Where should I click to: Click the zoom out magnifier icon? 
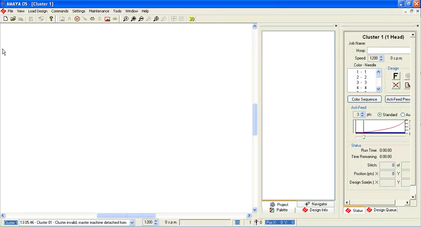tap(141, 19)
